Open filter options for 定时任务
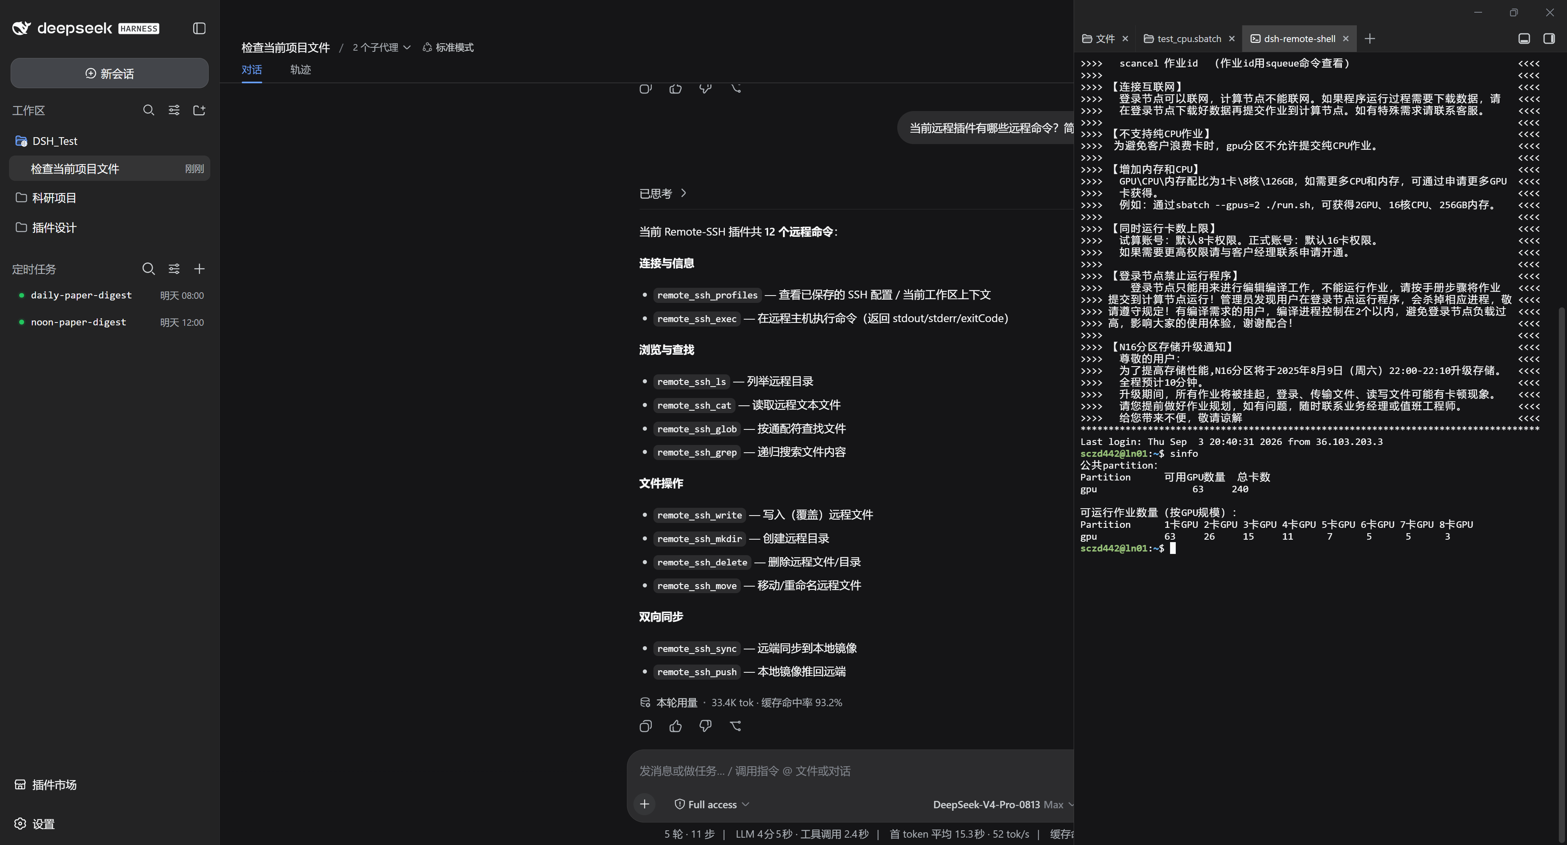The height and width of the screenshot is (845, 1567). 174,269
